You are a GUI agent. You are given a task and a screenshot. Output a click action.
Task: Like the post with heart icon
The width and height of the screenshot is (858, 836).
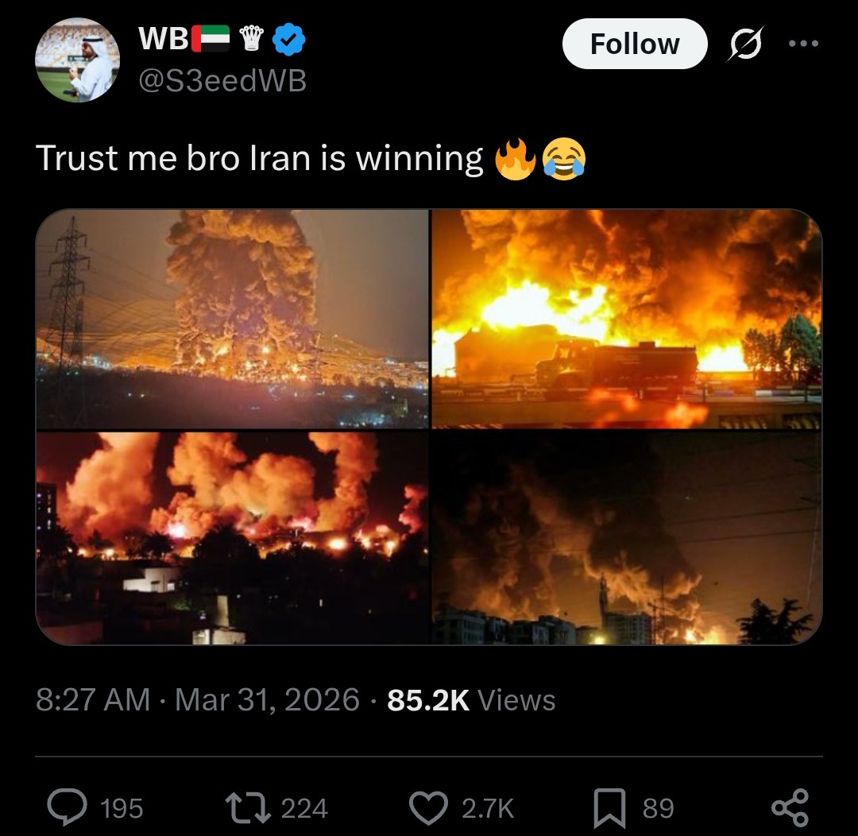(428, 808)
